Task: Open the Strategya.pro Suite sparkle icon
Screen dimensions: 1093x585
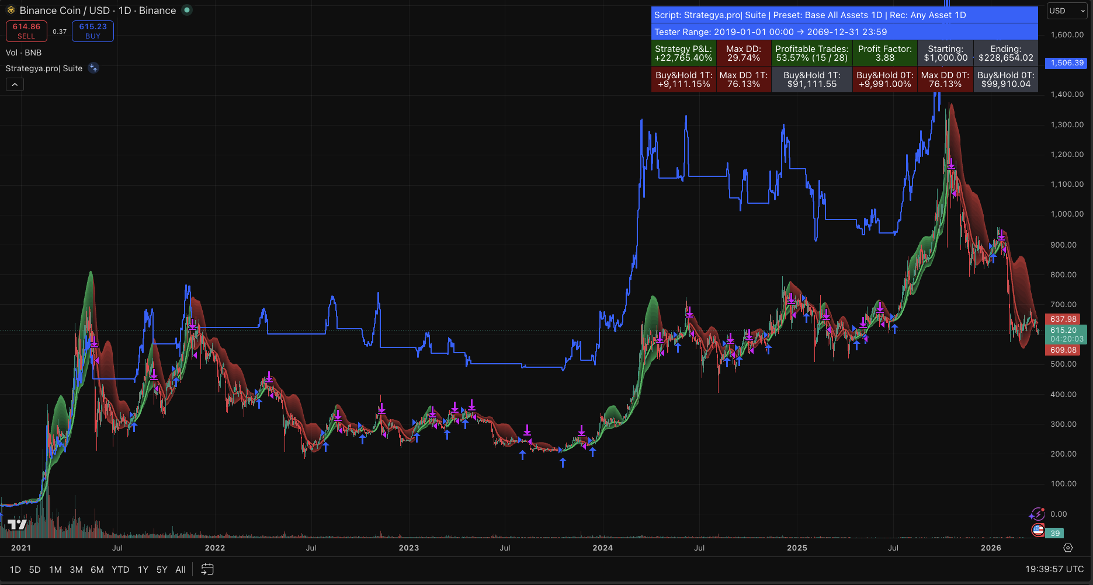Action: (x=93, y=68)
